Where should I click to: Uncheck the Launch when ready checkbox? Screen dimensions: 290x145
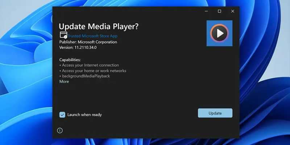[x=62, y=115]
